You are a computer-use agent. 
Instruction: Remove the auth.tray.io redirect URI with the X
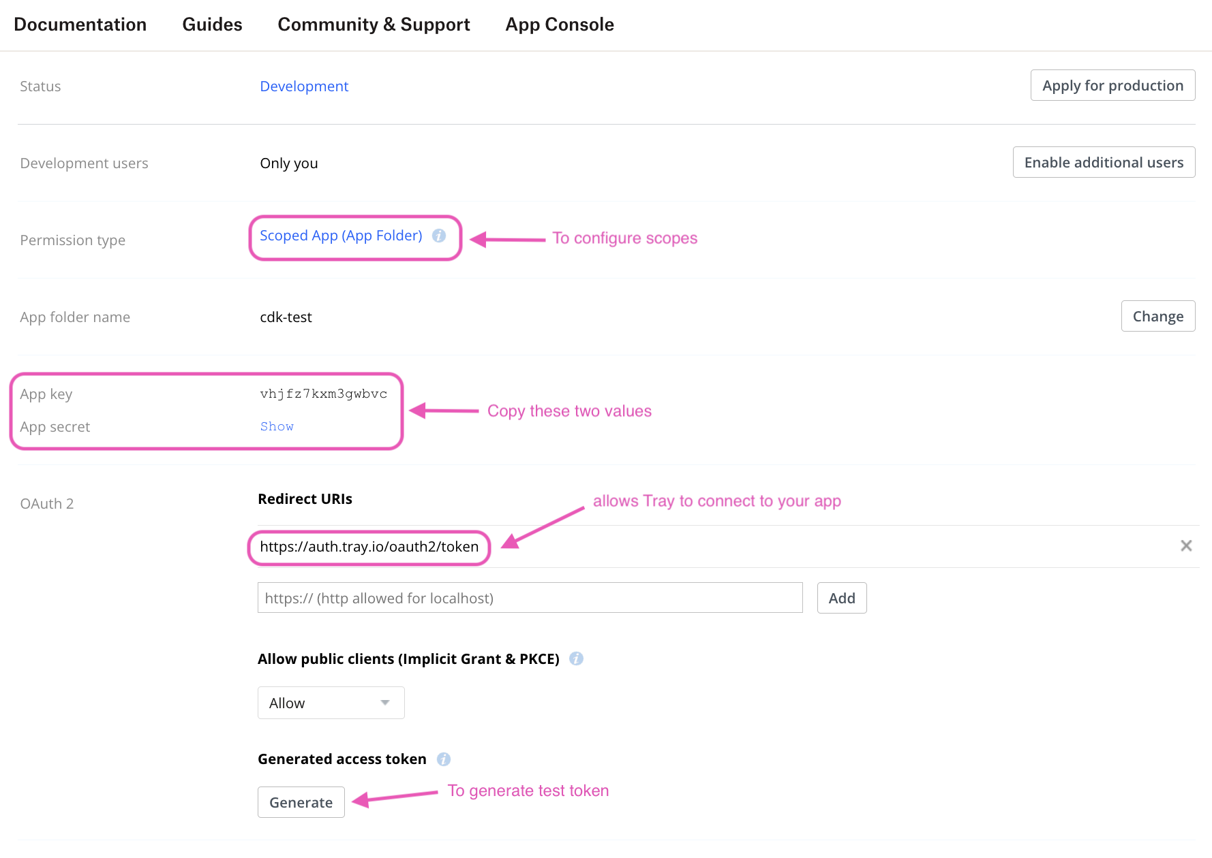point(1186,545)
